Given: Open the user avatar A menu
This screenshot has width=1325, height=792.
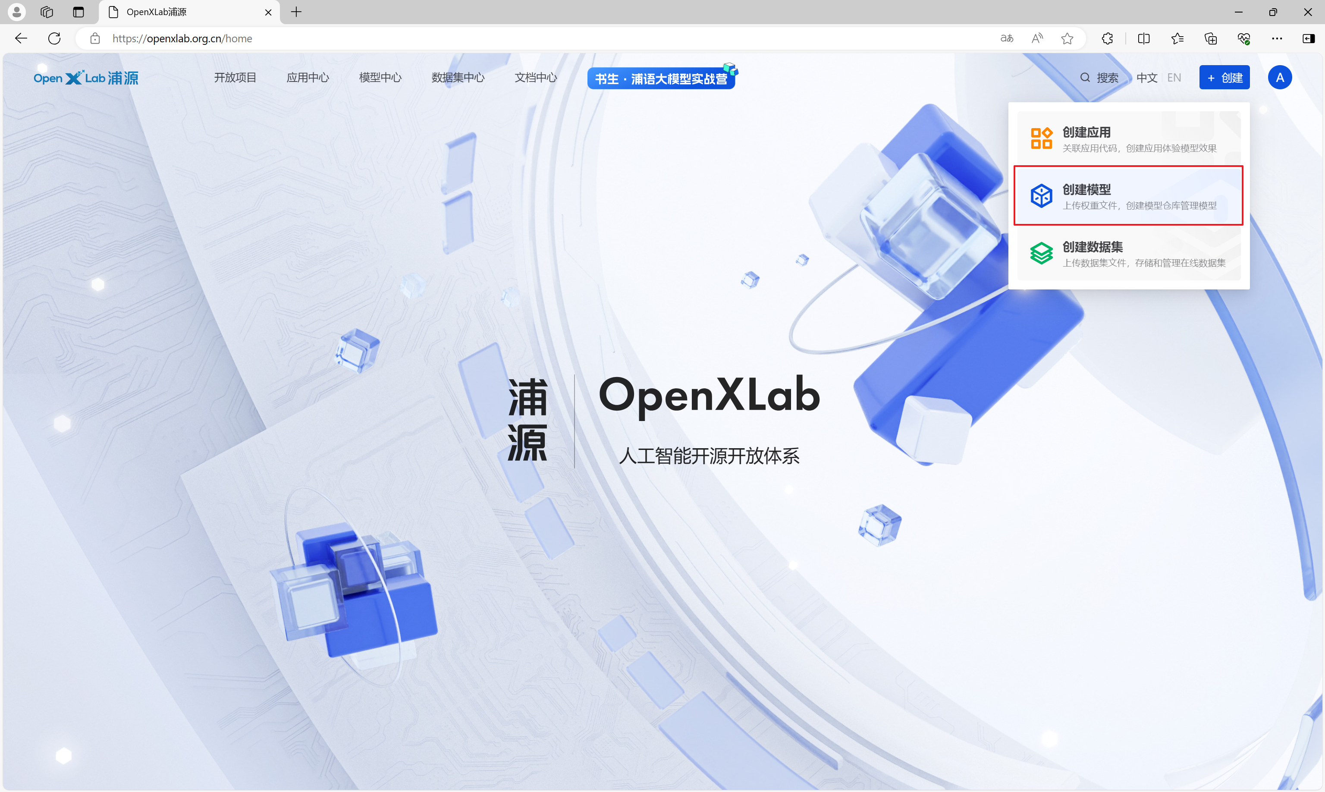Looking at the screenshot, I should point(1280,78).
